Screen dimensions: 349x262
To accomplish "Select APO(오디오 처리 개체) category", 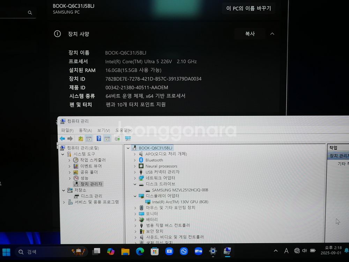I will pyautogui.click(x=166, y=154).
